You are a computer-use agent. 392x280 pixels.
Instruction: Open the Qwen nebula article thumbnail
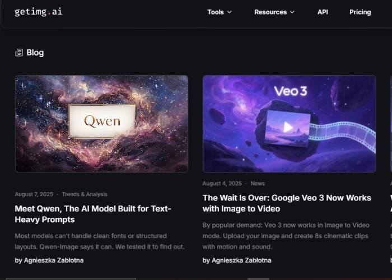[x=101, y=124]
